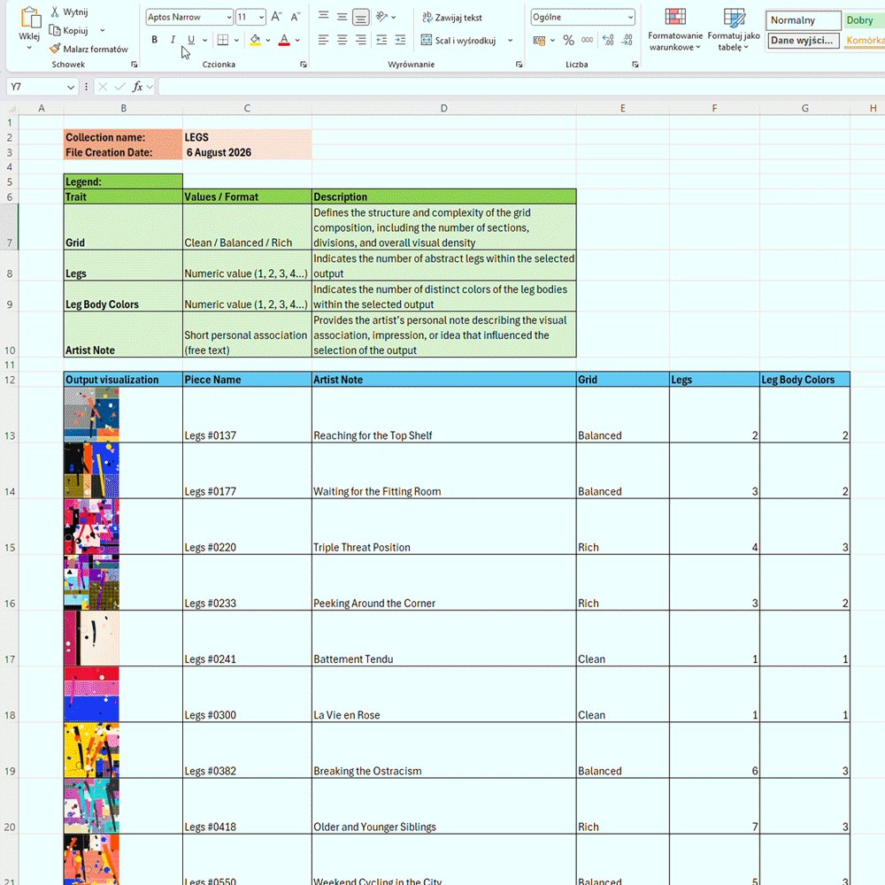885x885 pixels.
Task: Apply percent style formatting
Action: (568, 40)
